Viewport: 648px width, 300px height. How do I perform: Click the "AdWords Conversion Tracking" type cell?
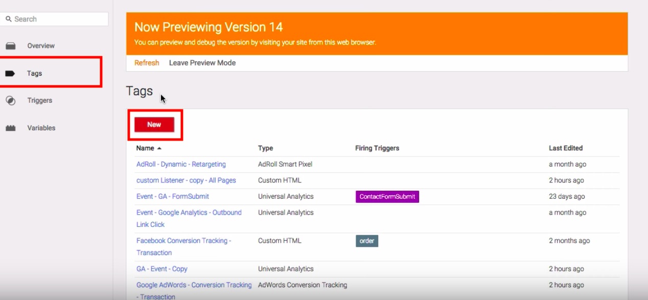click(303, 285)
